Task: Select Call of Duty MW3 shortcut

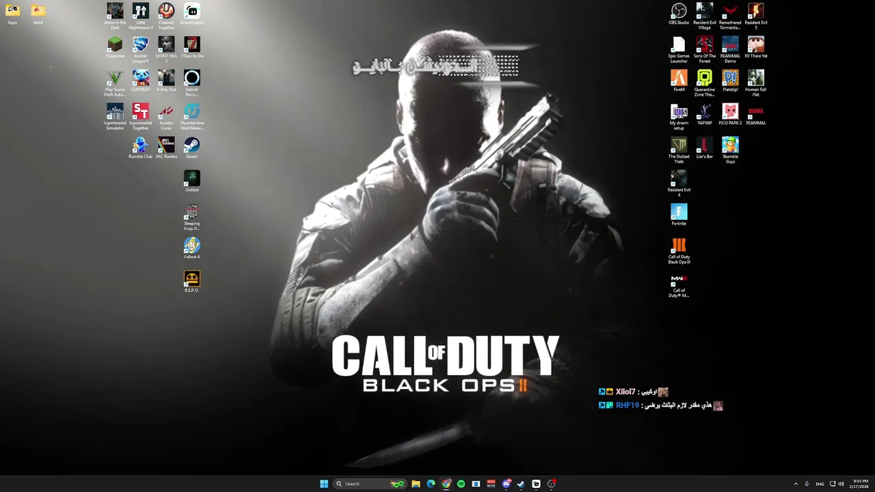Action: pyautogui.click(x=679, y=284)
